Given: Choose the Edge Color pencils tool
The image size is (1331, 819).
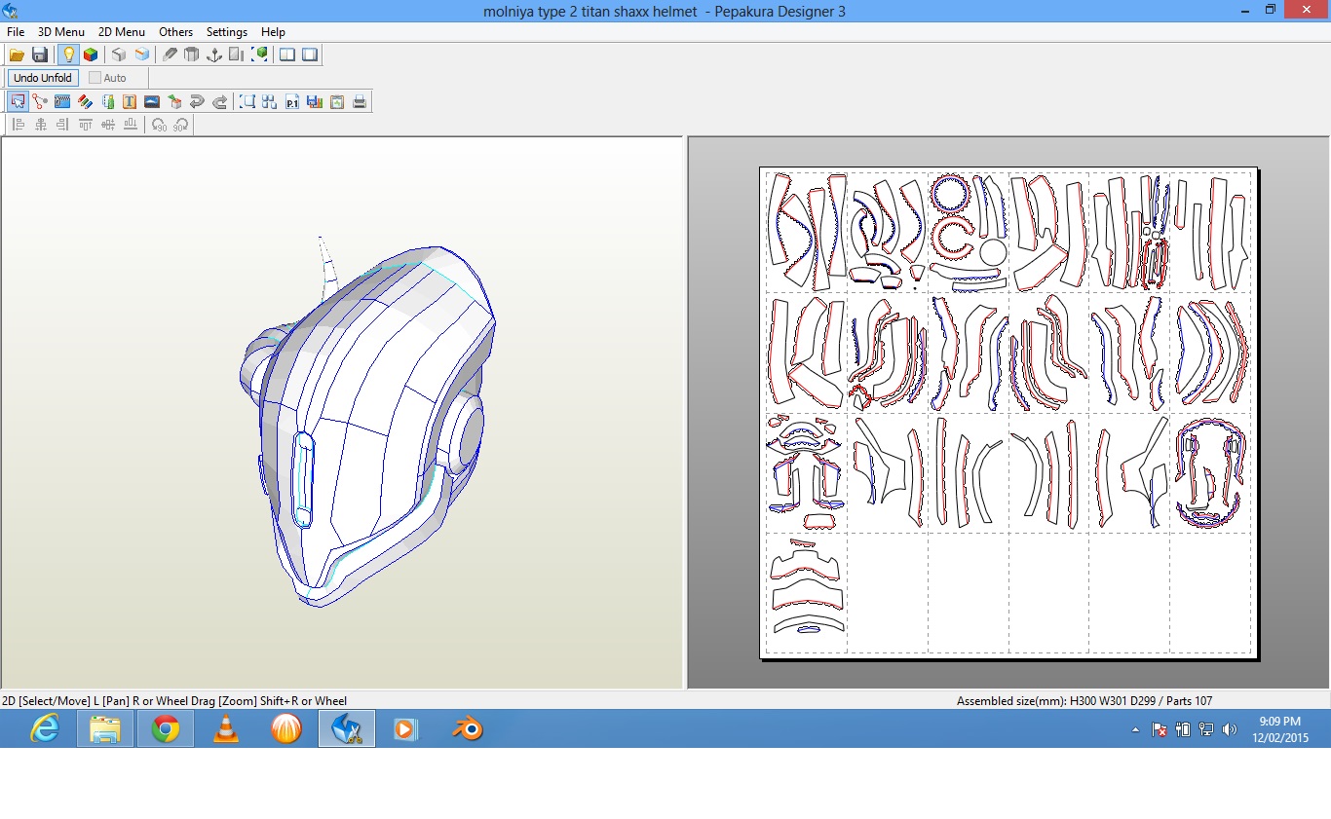Looking at the screenshot, I should (85, 101).
